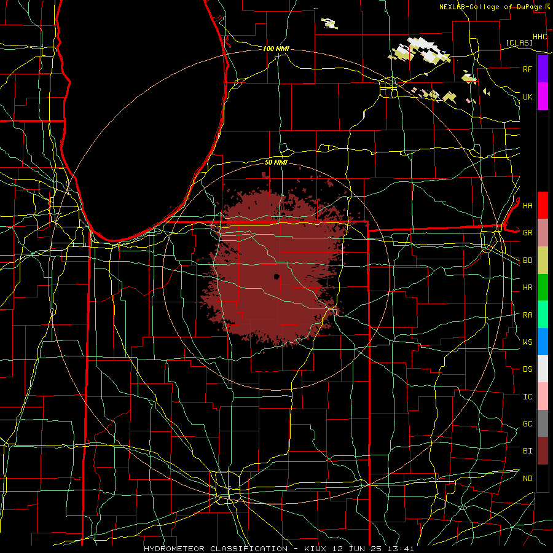The width and height of the screenshot is (553, 553).
Task: Click the 'HA' legend label
Action: click(527, 205)
